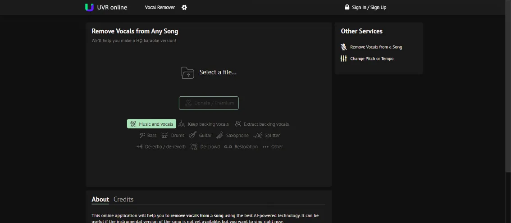Open Change Pitch or Tempo service

[x=371, y=59]
